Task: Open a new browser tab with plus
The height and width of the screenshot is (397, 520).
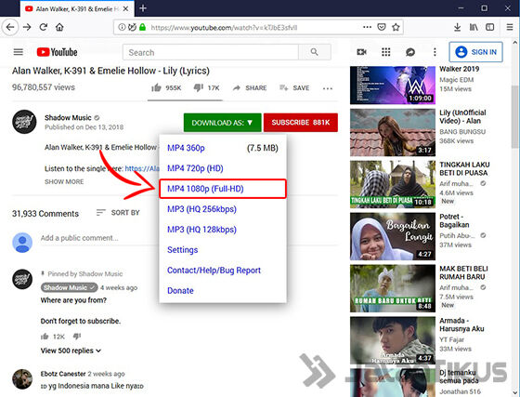Action: pos(143,8)
